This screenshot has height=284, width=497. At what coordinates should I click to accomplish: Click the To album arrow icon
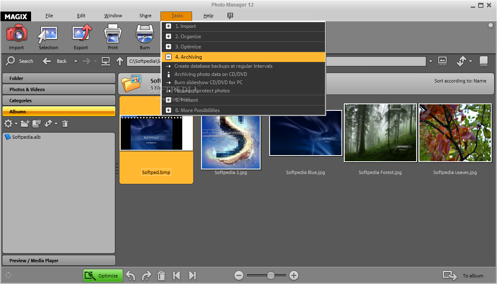click(450, 276)
